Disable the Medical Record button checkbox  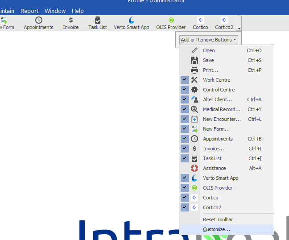[x=185, y=109]
